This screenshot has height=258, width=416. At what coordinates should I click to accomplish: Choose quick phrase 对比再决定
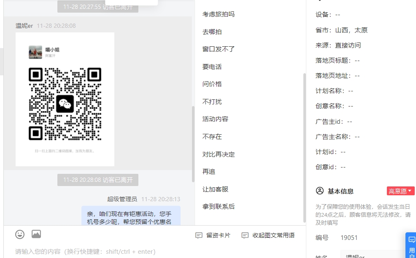[219, 154]
